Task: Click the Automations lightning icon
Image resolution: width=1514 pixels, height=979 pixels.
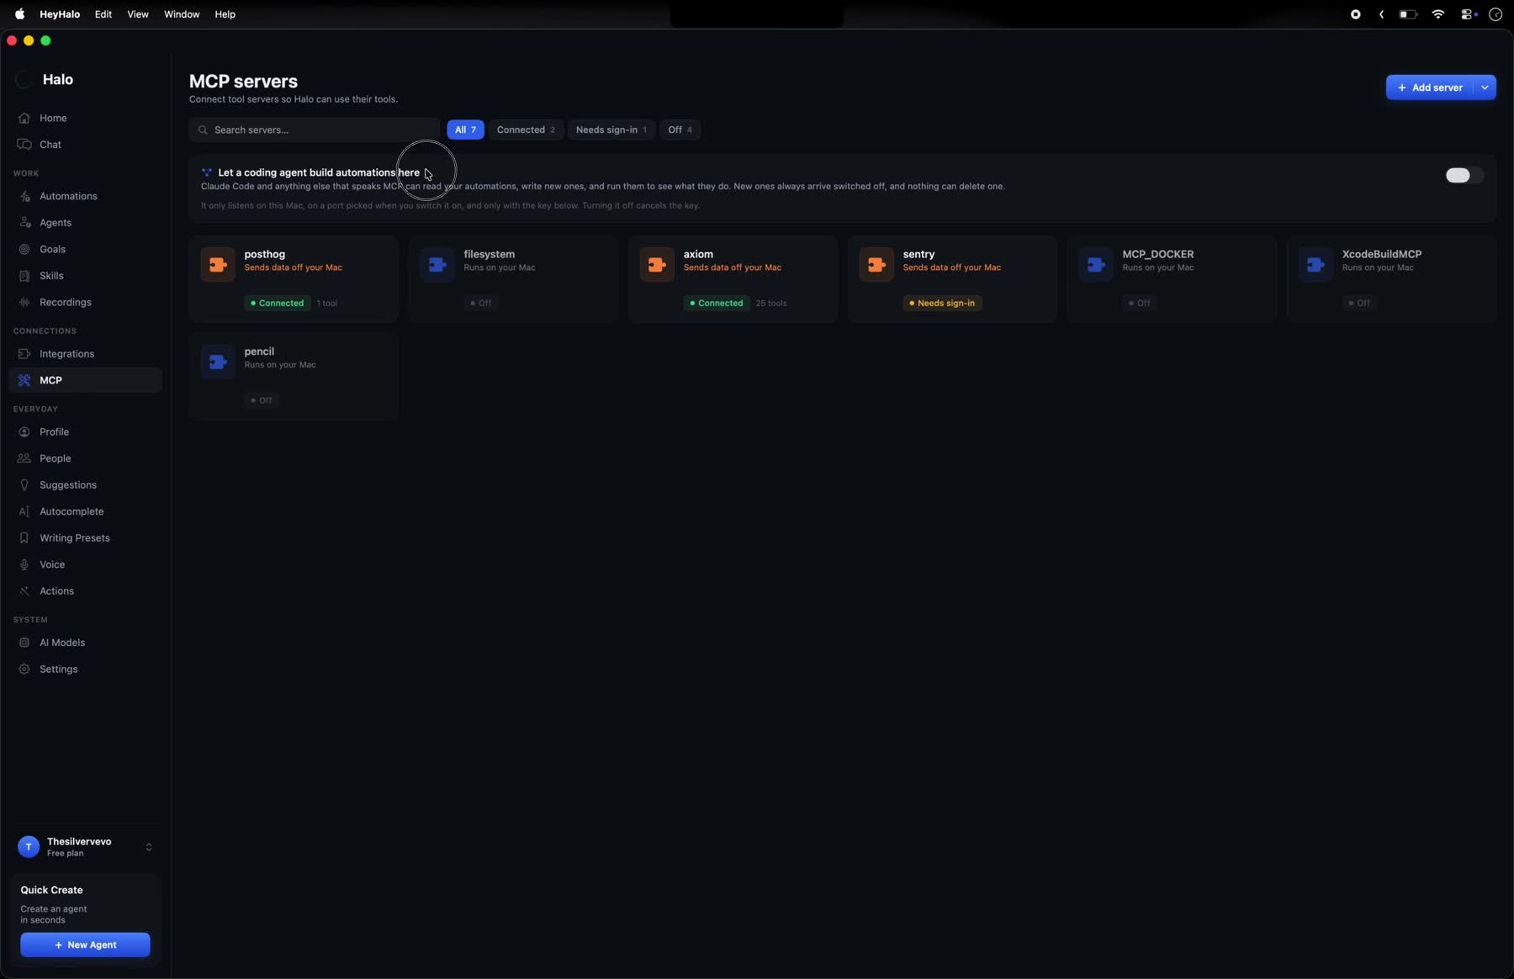Action: click(x=24, y=197)
